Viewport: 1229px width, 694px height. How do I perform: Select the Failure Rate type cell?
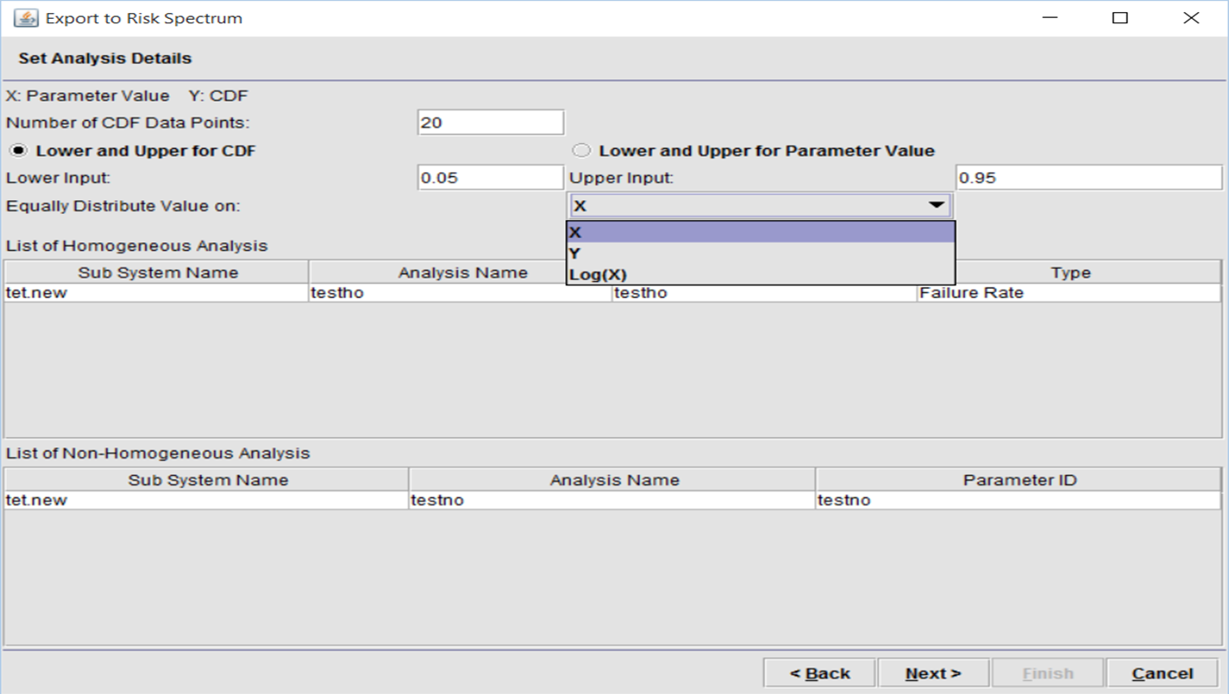coord(1069,293)
